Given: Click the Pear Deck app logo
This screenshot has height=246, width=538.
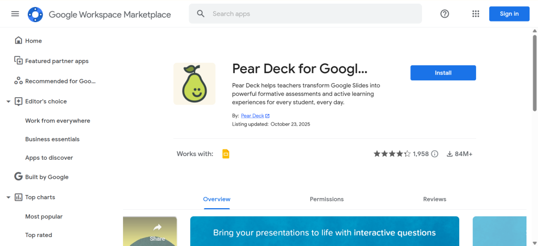Looking at the screenshot, I should click(x=194, y=84).
